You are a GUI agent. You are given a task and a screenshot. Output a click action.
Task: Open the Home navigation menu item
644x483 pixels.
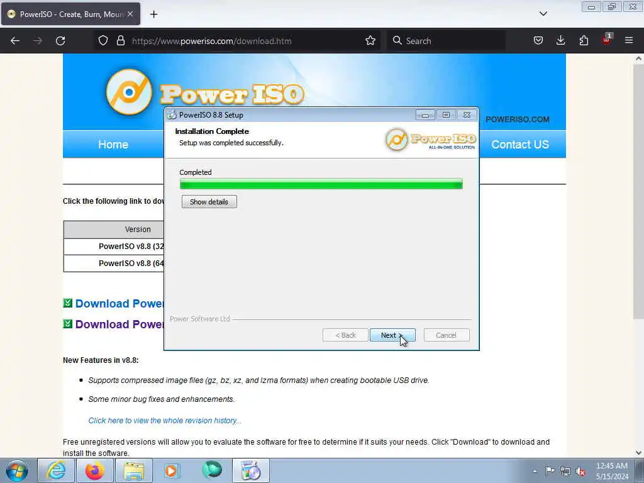113,145
